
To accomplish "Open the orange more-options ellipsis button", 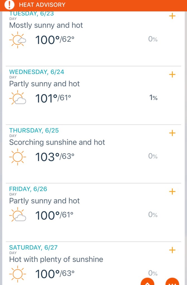I will (172, 282).
